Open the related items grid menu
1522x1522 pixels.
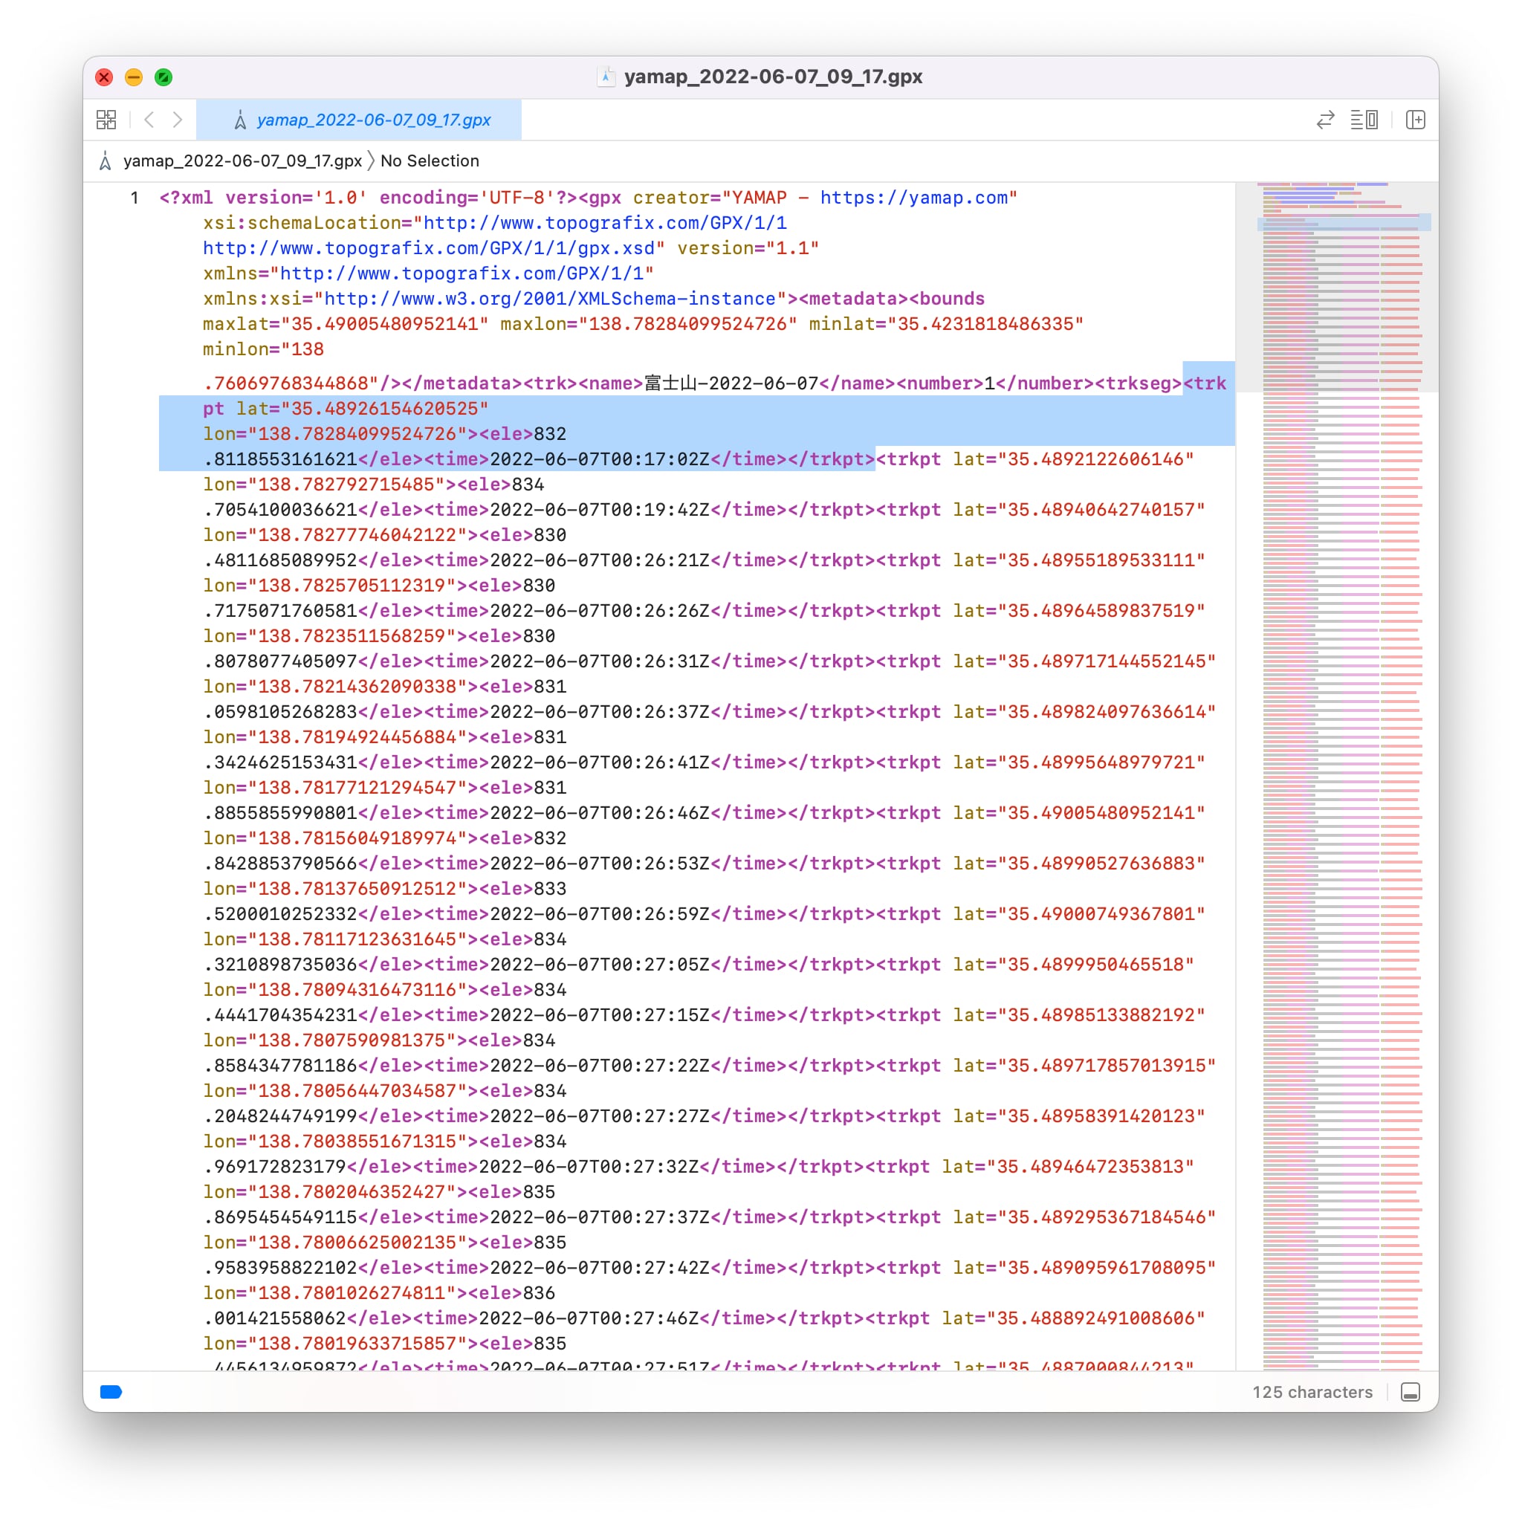tap(106, 120)
